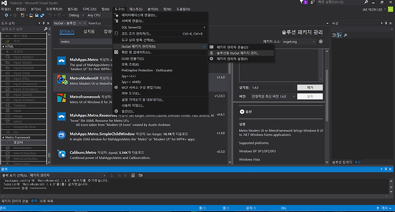Click the save file toolbar icon
This screenshot has width=395, height=212.
37,15
